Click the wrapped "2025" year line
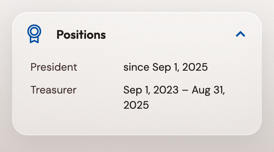Viewport: 274px width, 152px height. [x=136, y=105]
